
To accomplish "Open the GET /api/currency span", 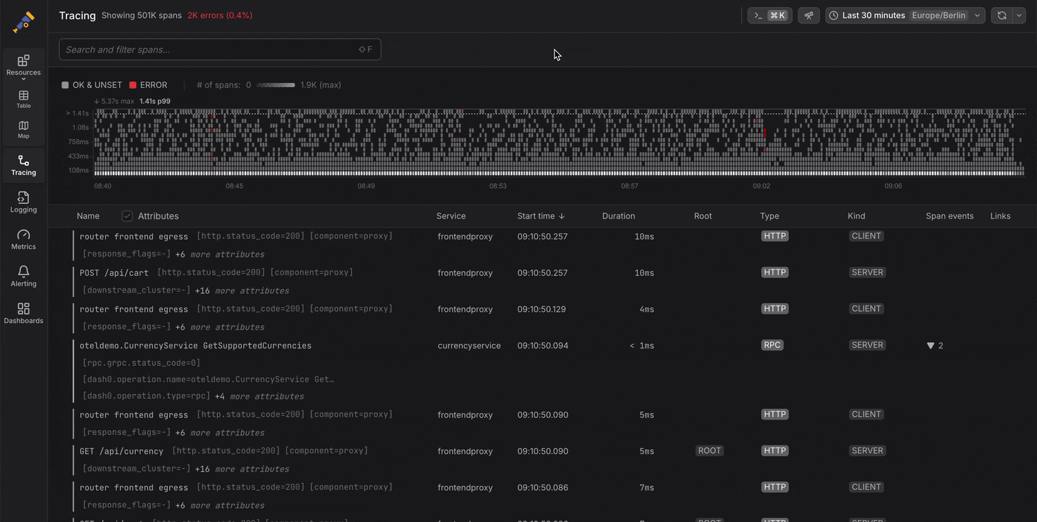I will click(x=122, y=451).
